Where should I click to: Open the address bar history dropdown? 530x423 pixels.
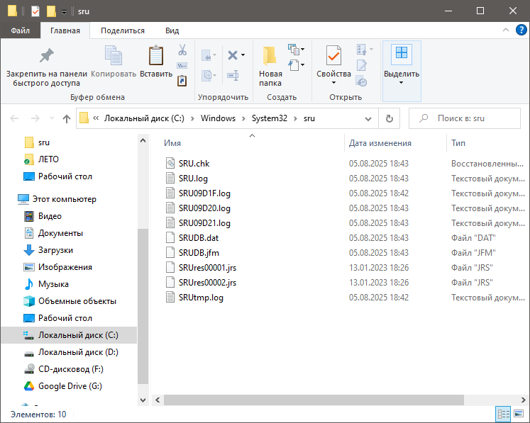click(368, 118)
